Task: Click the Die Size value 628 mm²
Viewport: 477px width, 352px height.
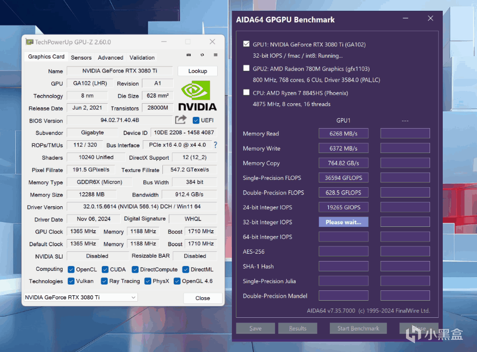Action: tap(158, 95)
